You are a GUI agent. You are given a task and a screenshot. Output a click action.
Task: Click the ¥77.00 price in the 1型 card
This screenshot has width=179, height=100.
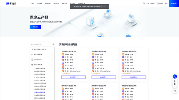65,74
